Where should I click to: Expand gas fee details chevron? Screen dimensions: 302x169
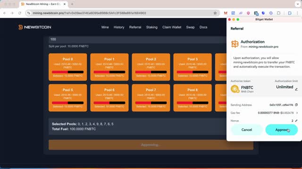(x=297, y=113)
